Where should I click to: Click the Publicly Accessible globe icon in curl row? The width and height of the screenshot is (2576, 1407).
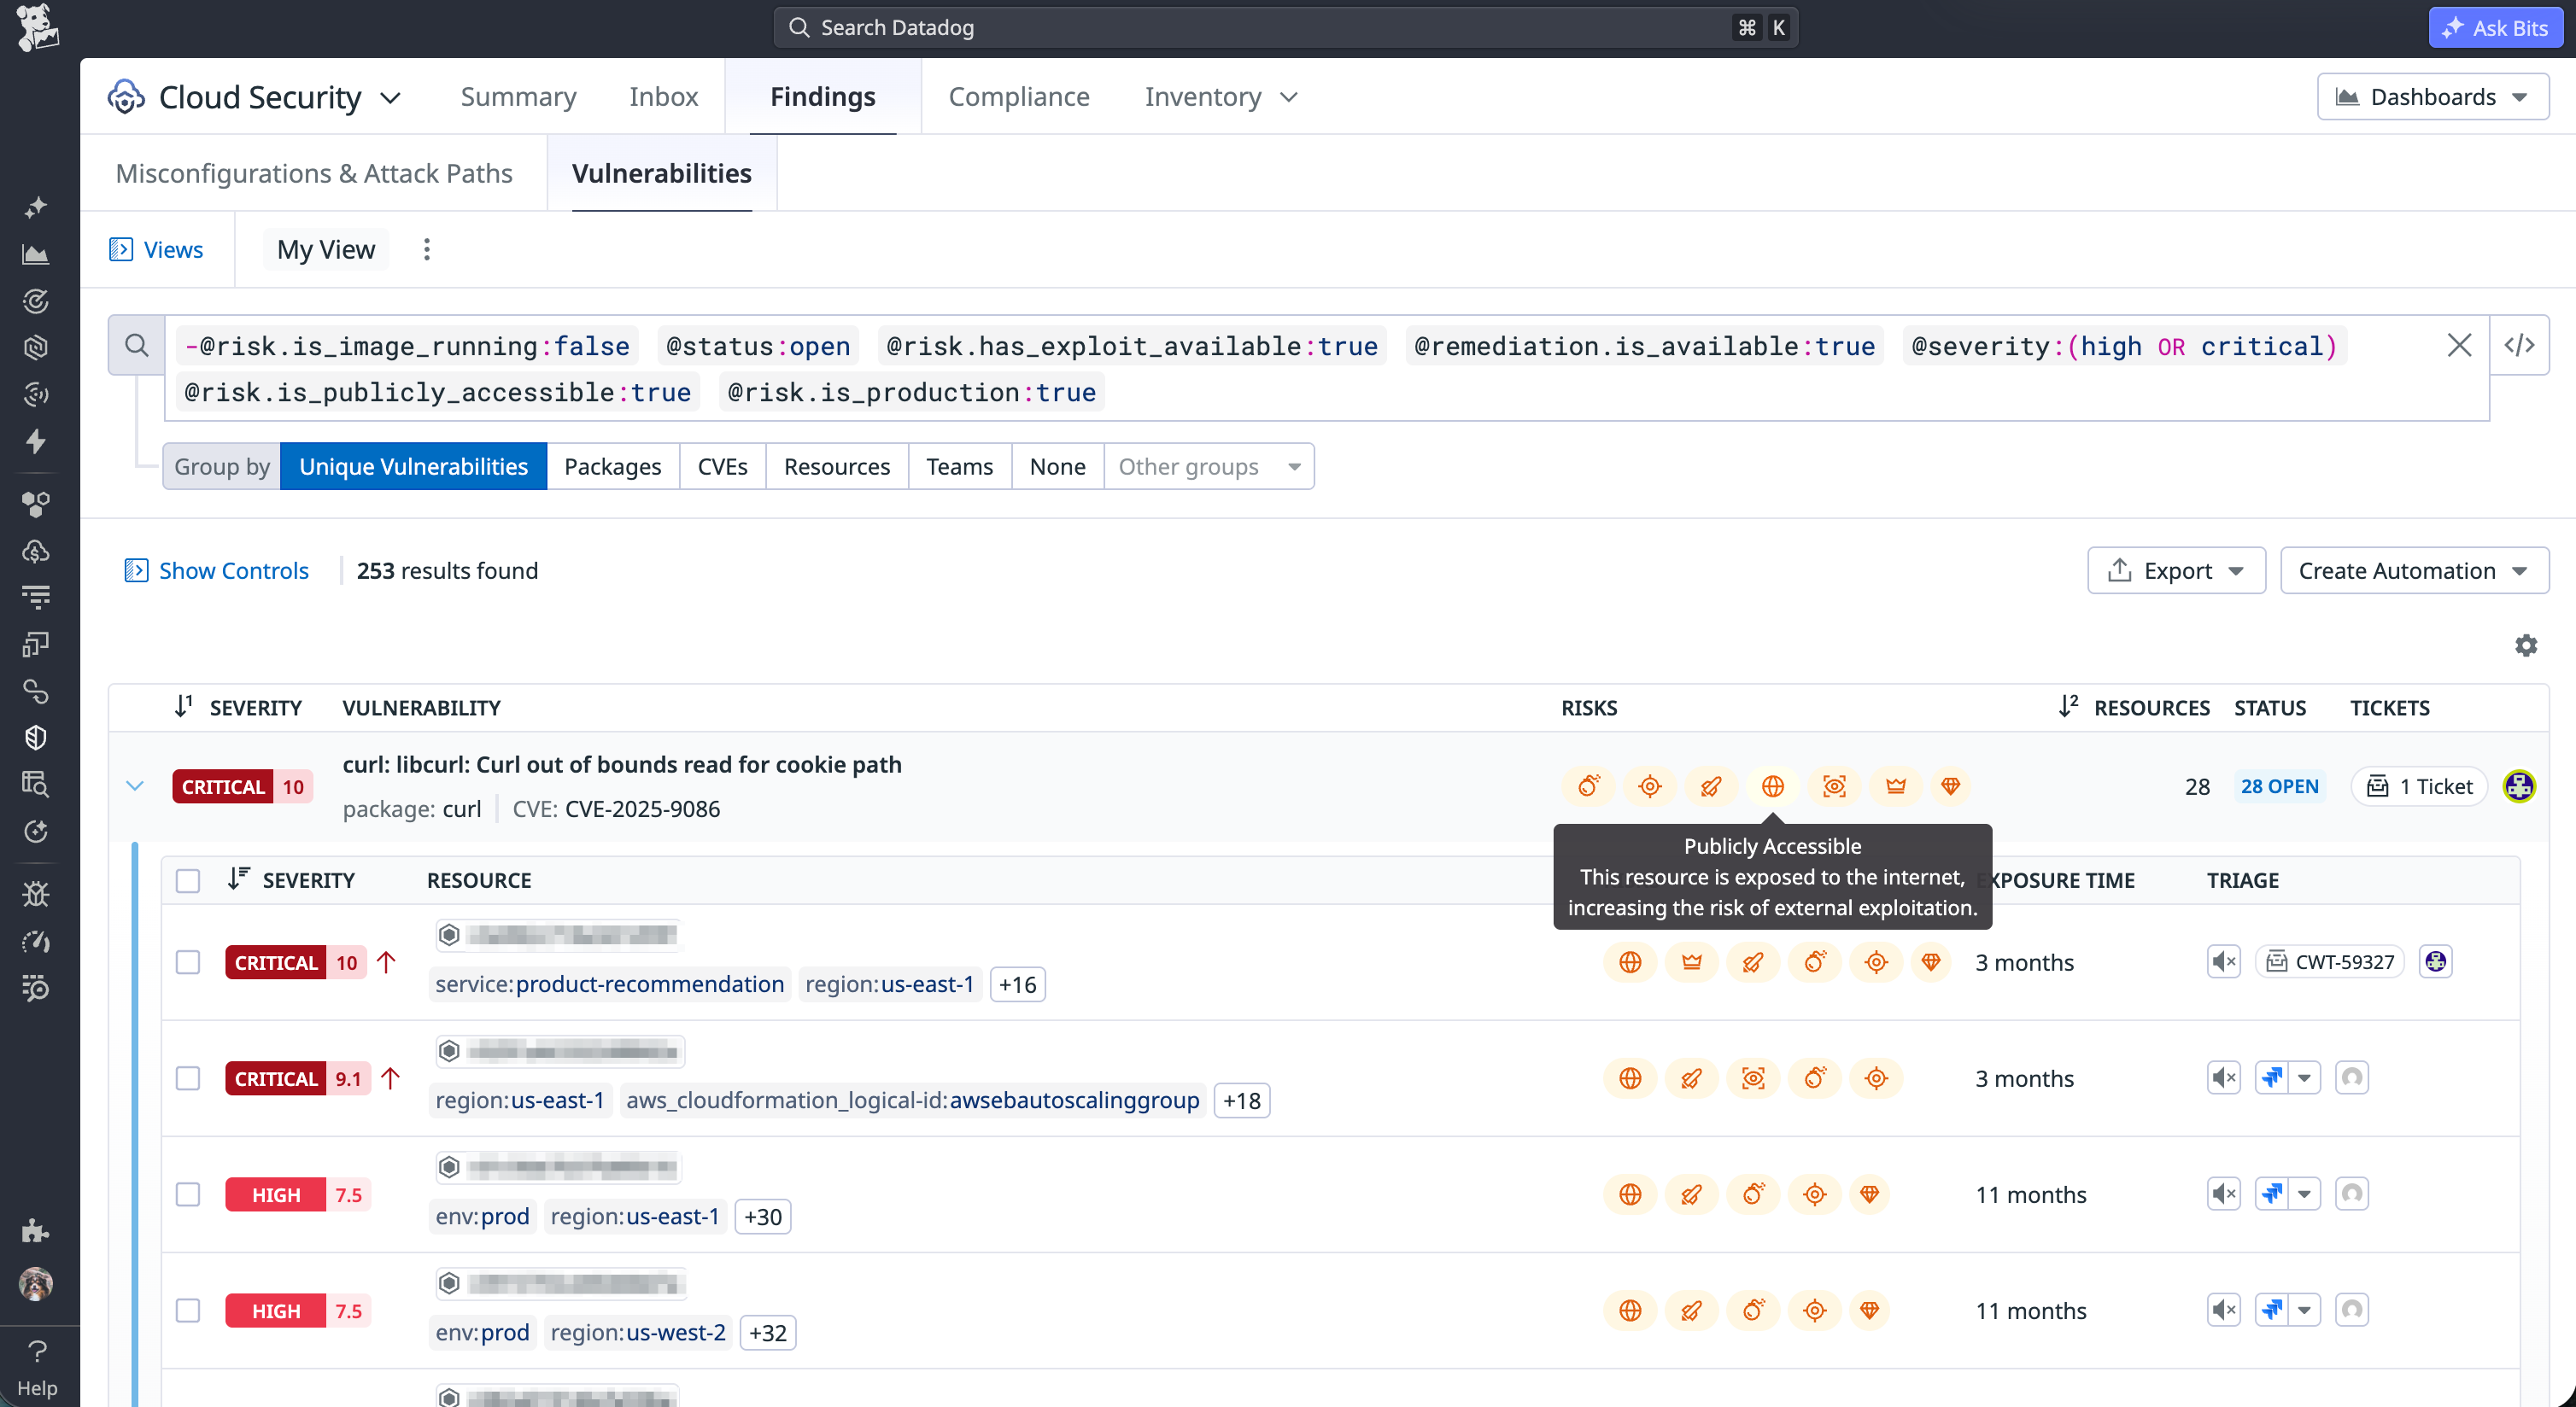(1773, 786)
